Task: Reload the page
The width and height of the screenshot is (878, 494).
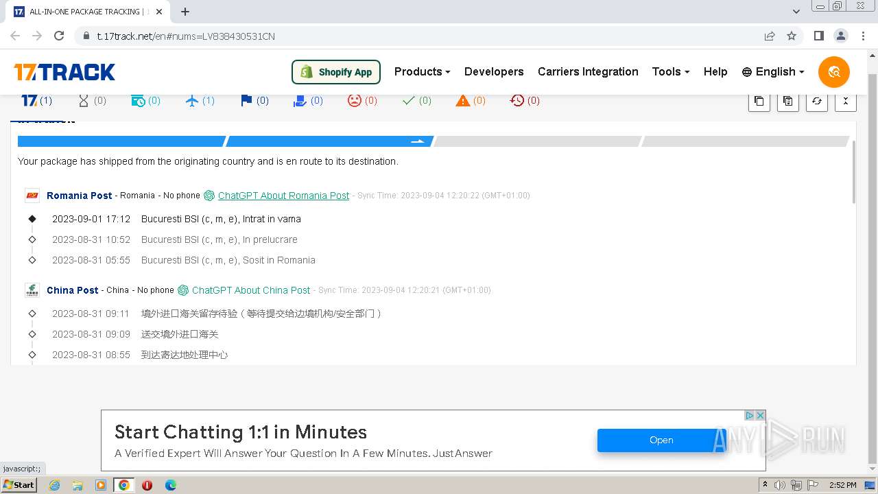Action: 59,36
